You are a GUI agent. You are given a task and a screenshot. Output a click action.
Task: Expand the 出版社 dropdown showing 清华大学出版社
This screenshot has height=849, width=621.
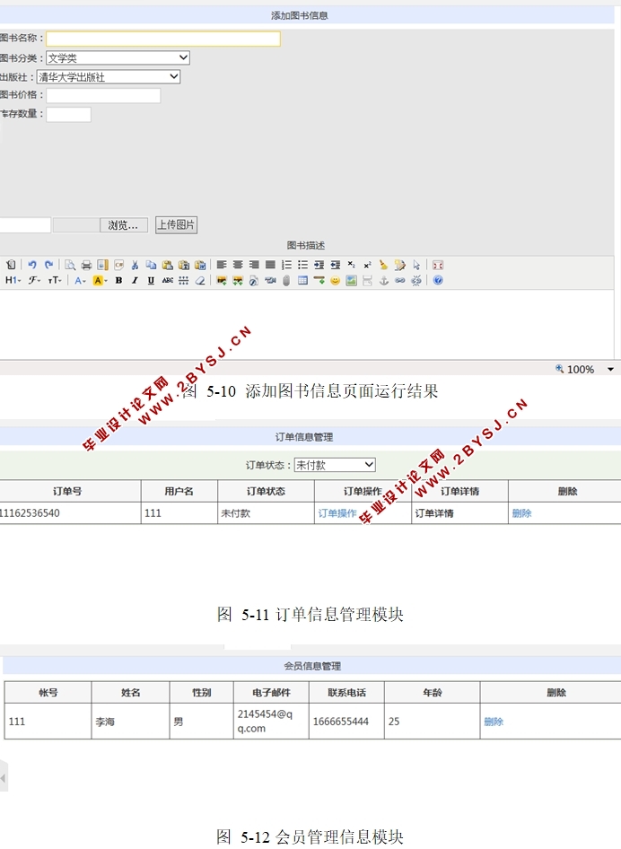pos(109,77)
